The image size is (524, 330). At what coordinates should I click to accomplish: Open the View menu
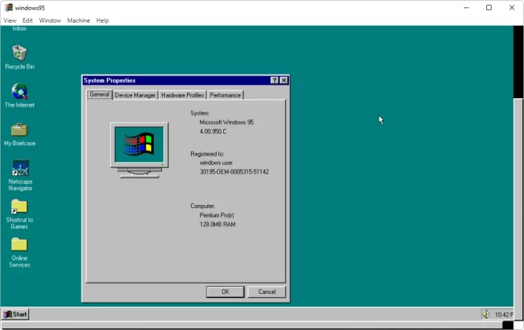tap(9, 20)
